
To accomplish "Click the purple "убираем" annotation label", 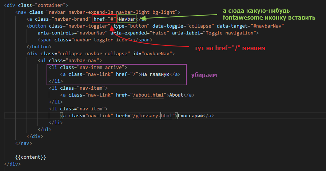I will (x=204, y=75).
